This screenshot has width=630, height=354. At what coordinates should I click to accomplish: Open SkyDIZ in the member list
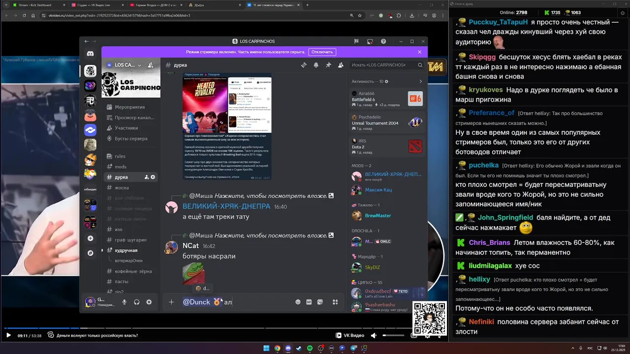pos(387,267)
